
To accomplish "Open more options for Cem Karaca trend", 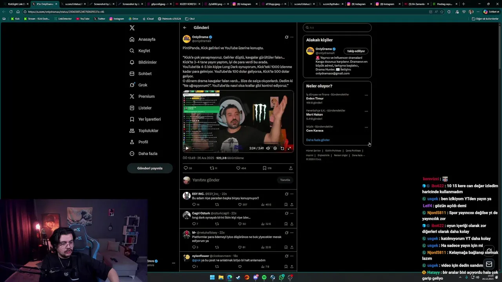I will (366, 127).
